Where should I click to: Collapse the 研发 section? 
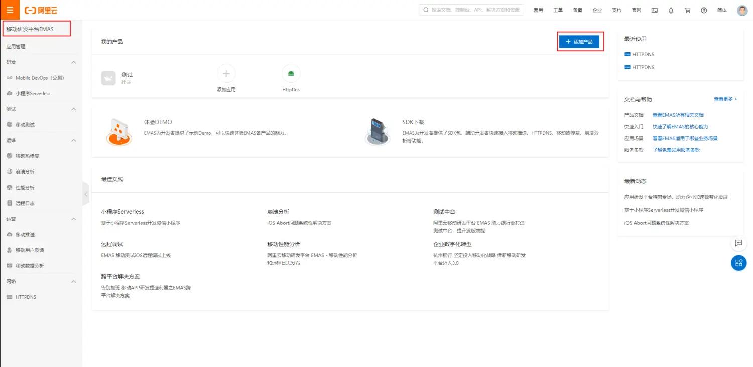pos(73,62)
